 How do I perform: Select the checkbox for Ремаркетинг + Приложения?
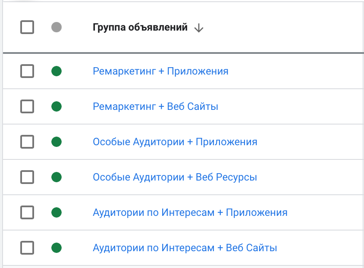[27, 71]
